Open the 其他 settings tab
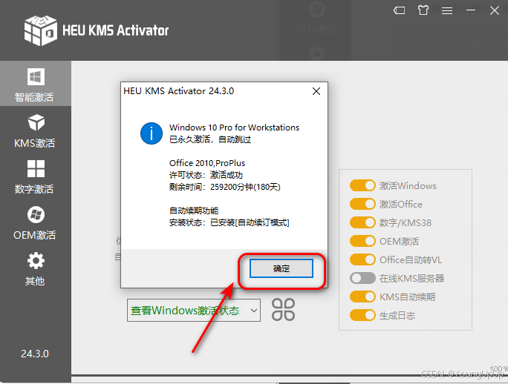Image resolution: width=508 pixels, height=384 pixels. pos(35,269)
